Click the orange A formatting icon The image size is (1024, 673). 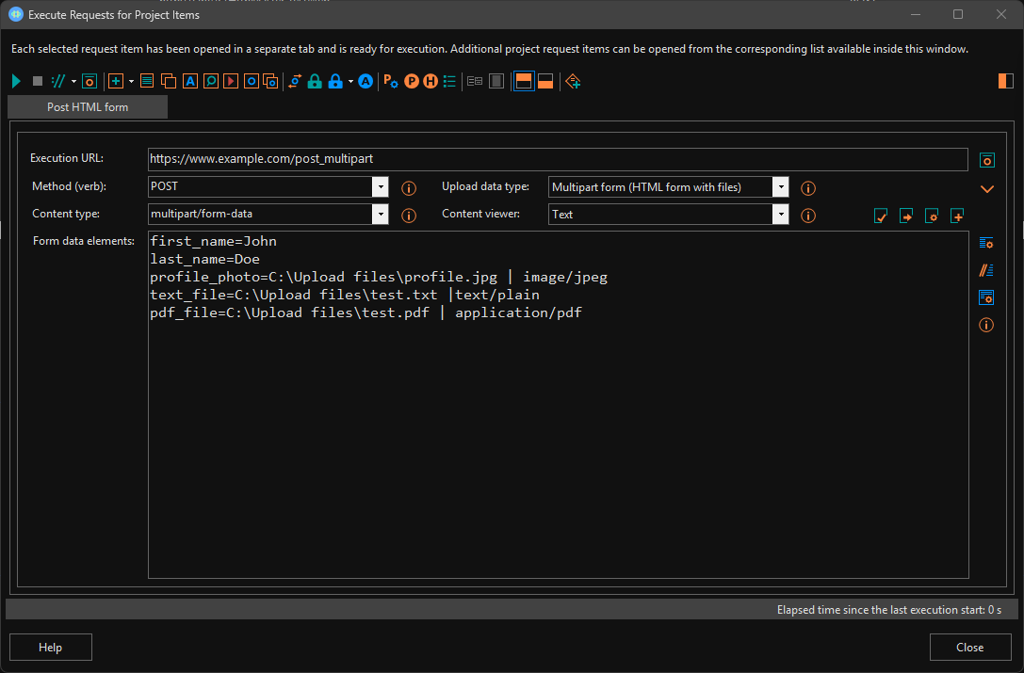coord(189,81)
